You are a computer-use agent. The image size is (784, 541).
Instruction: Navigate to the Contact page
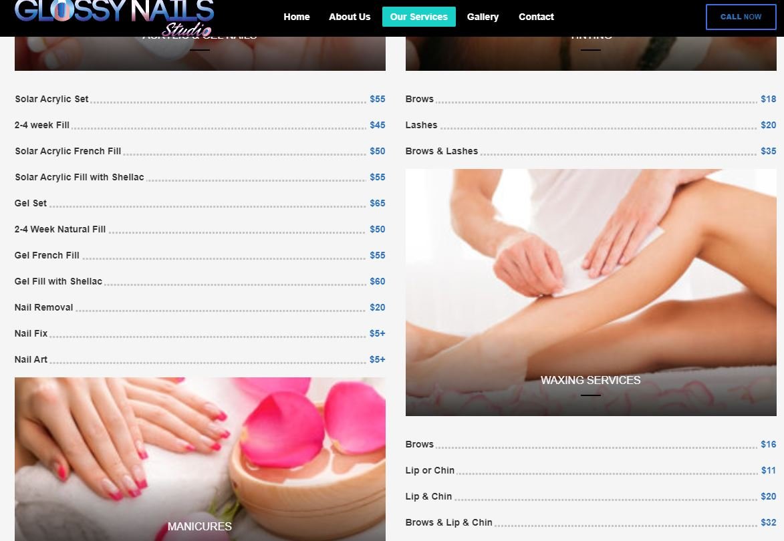pyautogui.click(x=536, y=17)
